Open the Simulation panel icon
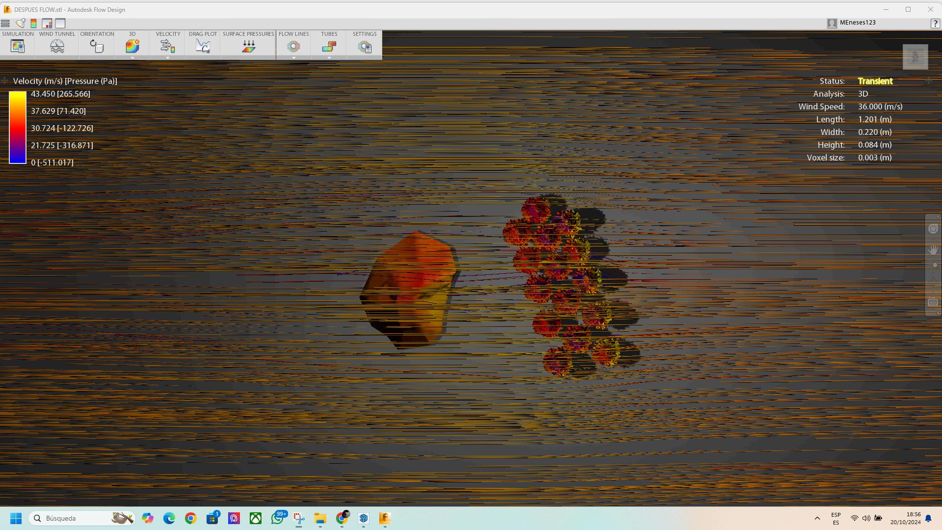942x530 pixels. click(18, 46)
